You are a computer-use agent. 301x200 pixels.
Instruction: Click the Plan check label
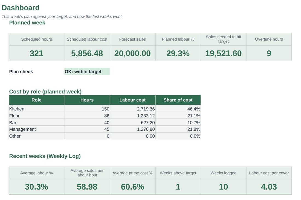pyautogui.click(x=21, y=72)
